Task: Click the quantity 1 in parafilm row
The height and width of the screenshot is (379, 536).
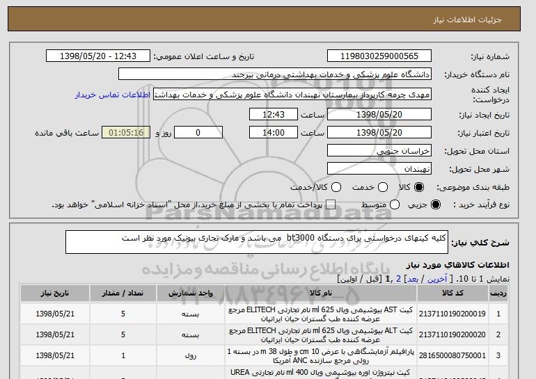Action: point(123,356)
